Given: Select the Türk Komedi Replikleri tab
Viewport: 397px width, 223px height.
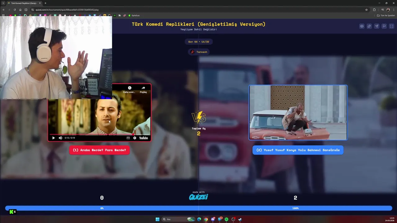Looking at the screenshot, I should [24, 3].
